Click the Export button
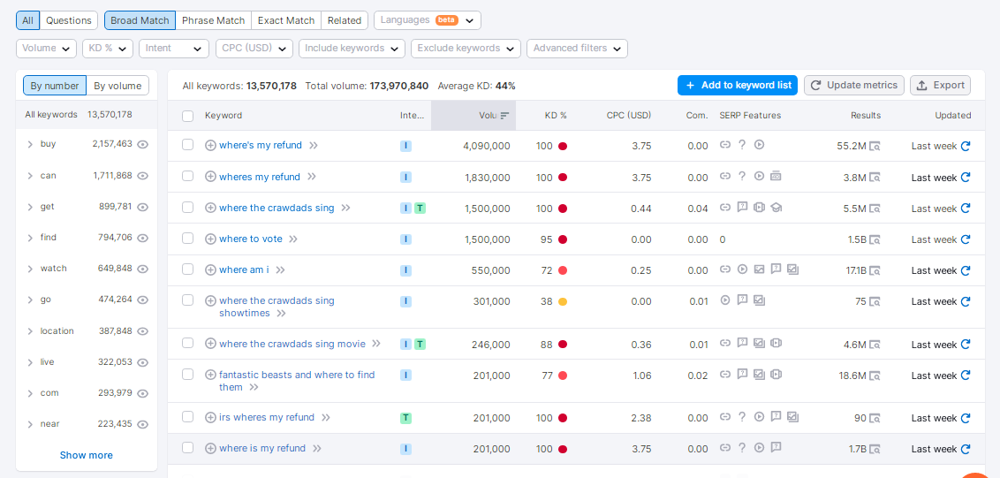Image resolution: width=1000 pixels, height=478 pixels. click(x=940, y=85)
